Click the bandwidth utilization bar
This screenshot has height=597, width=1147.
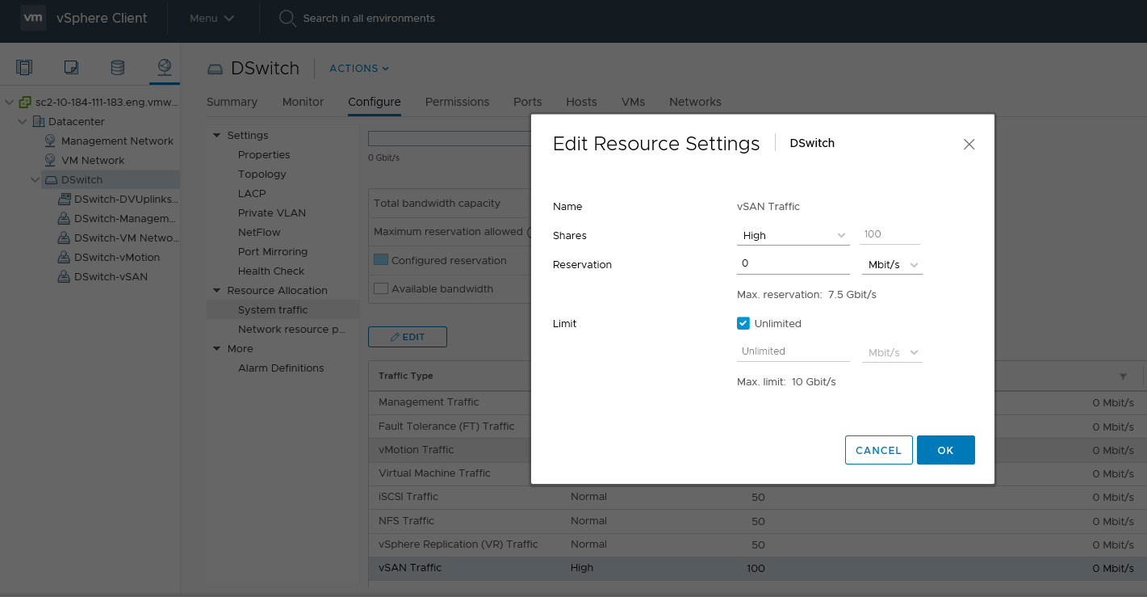coord(449,138)
